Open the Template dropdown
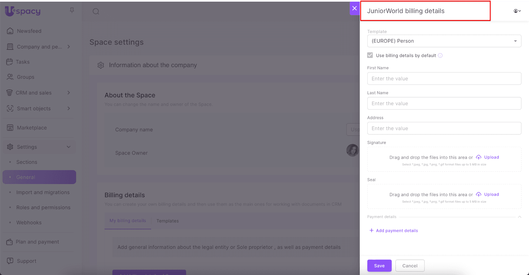 coord(444,41)
